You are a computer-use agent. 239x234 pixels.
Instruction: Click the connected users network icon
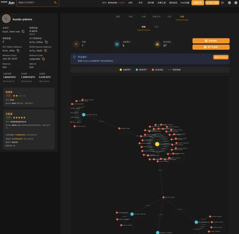[x=117, y=44]
